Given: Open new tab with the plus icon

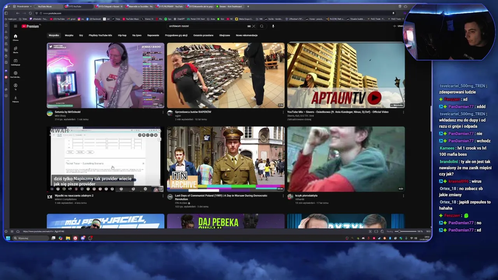Looking at the screenshot, I should pyautogui.click(x=248, y=7).
